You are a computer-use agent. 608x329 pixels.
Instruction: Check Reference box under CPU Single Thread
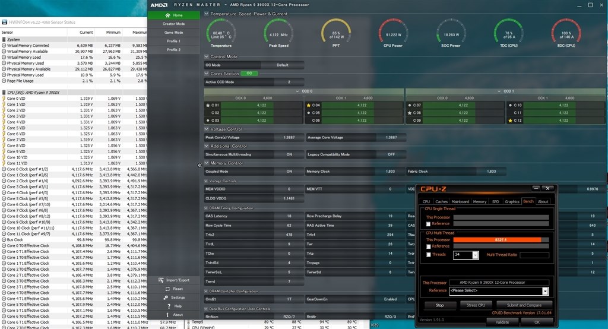[428, 224]
